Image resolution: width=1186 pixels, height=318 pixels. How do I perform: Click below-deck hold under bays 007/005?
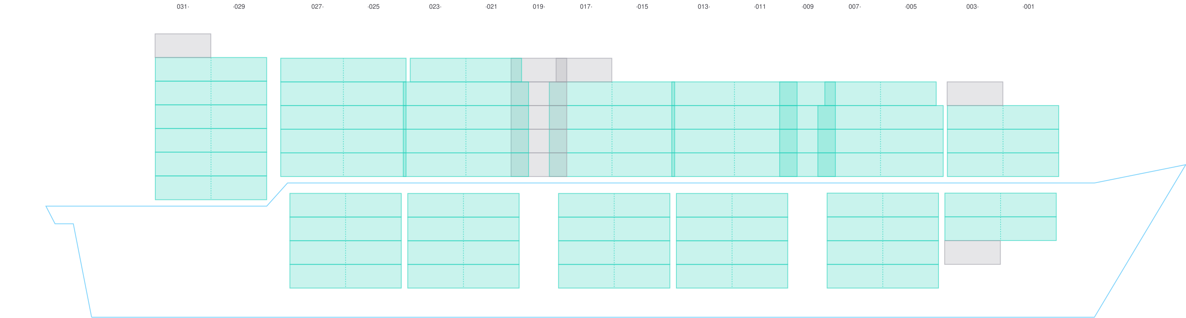[883, 241]
